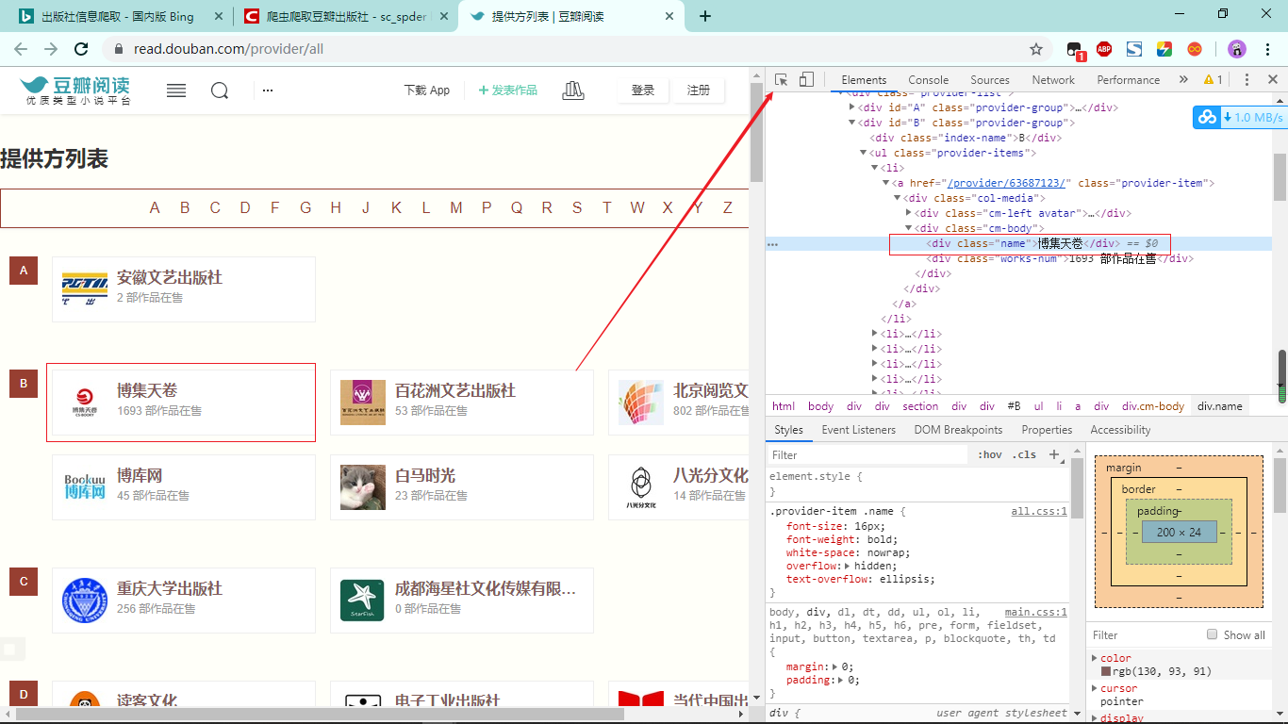Open DevTools more tabs chevron

click(1183, 80)
